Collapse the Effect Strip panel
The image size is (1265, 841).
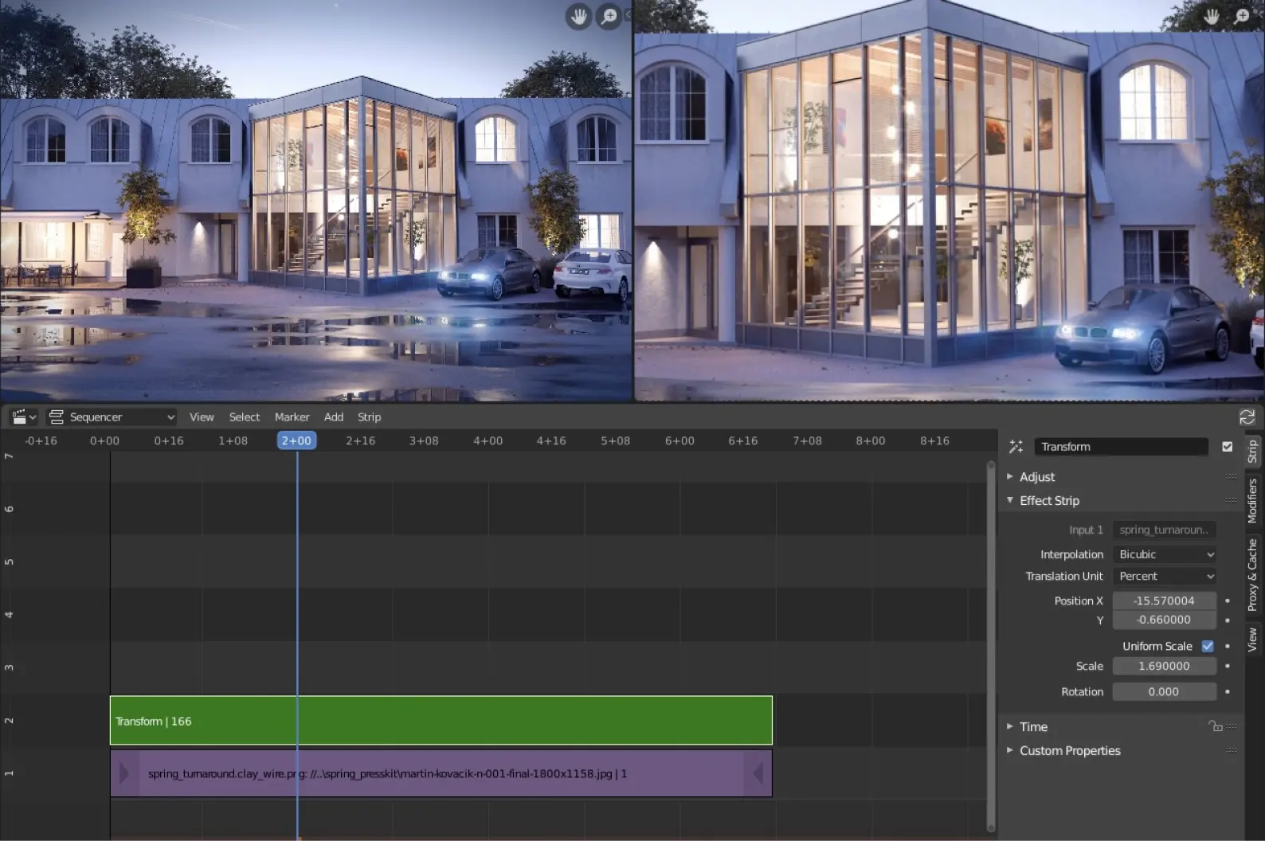(x=1048, y=500)
